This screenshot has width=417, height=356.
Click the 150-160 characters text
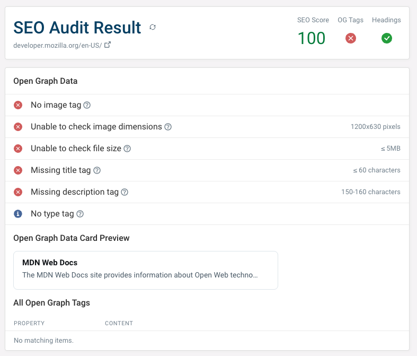click(371, 192)
